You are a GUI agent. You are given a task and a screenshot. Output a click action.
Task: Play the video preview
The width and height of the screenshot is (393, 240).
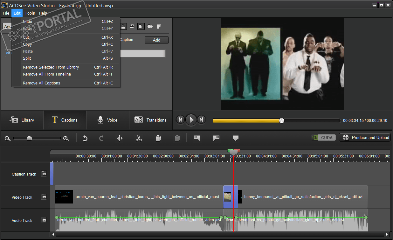pos(191,120)
